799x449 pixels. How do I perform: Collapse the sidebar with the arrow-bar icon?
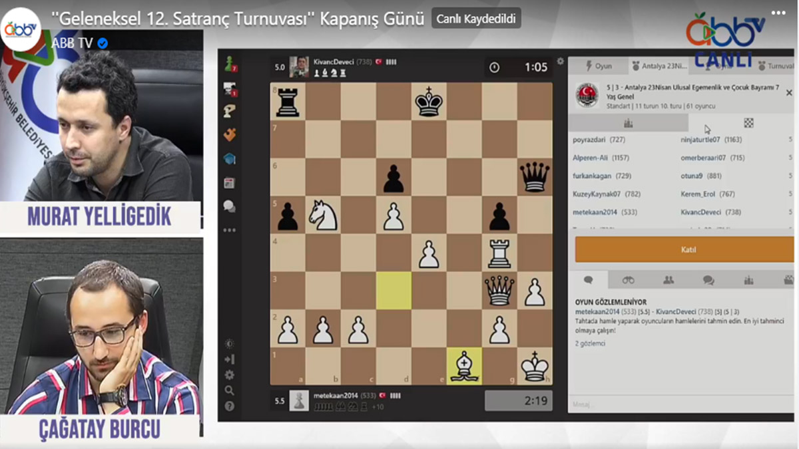click(230, 359)
